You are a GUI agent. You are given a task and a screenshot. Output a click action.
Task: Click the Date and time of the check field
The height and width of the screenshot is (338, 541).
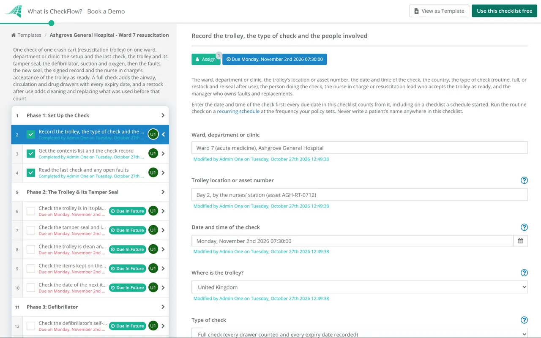352,241
